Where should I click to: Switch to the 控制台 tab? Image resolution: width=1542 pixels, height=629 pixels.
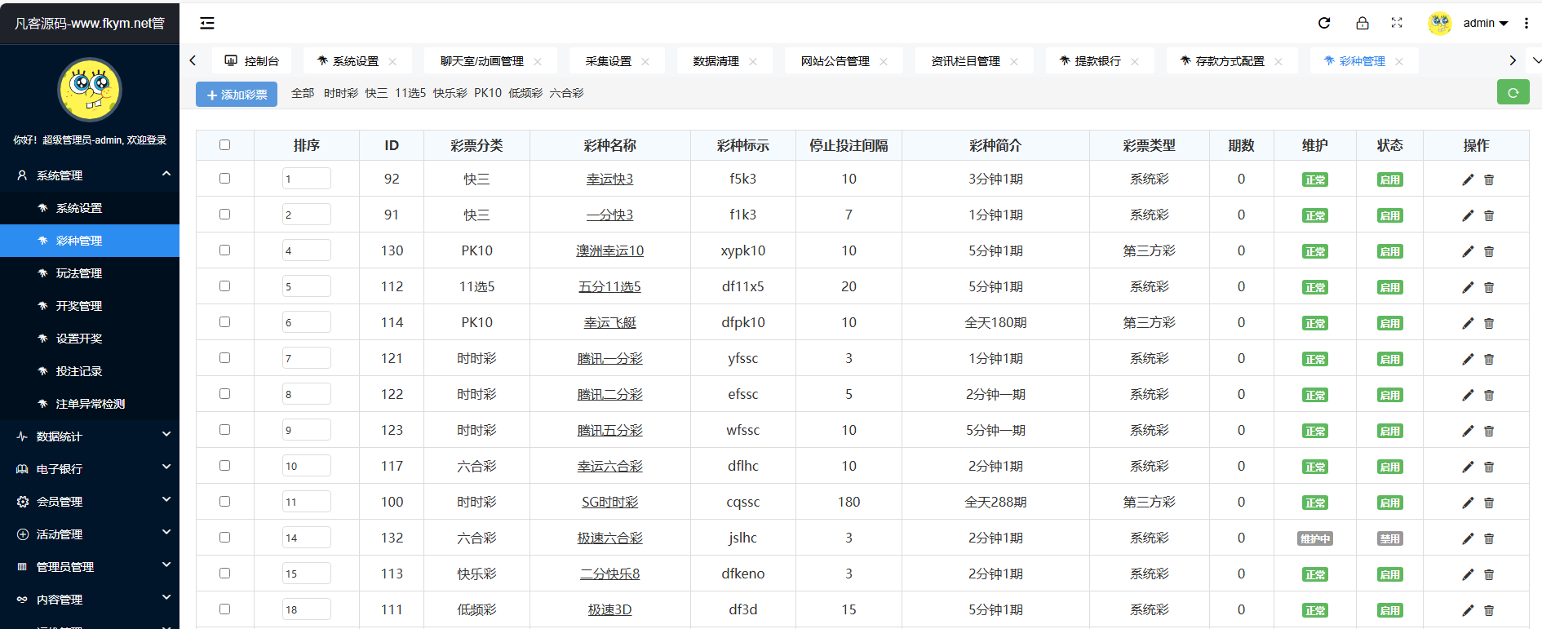(252, 61)
